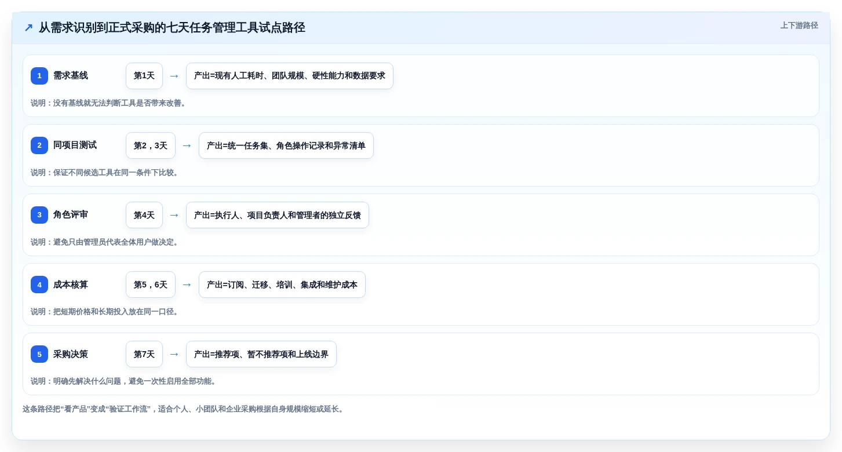Screen dimensions: 842x452
Task: Open the output box 产出=推荐项、暂不推荐项
Action: (261, 354)
